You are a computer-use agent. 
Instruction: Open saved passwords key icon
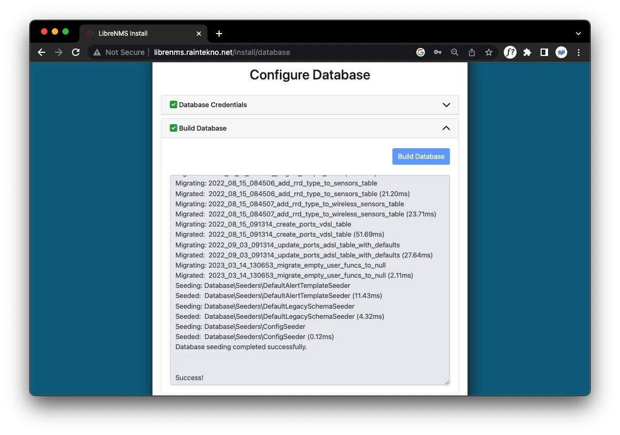(438, 52)
